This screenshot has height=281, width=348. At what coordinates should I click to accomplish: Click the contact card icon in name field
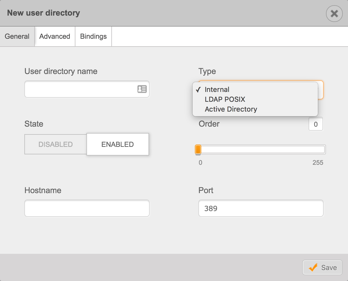[x=142, y=89]
